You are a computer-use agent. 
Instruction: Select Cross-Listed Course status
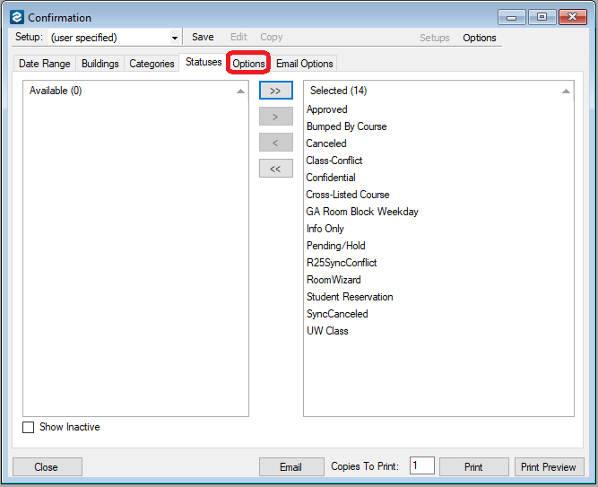348,195
